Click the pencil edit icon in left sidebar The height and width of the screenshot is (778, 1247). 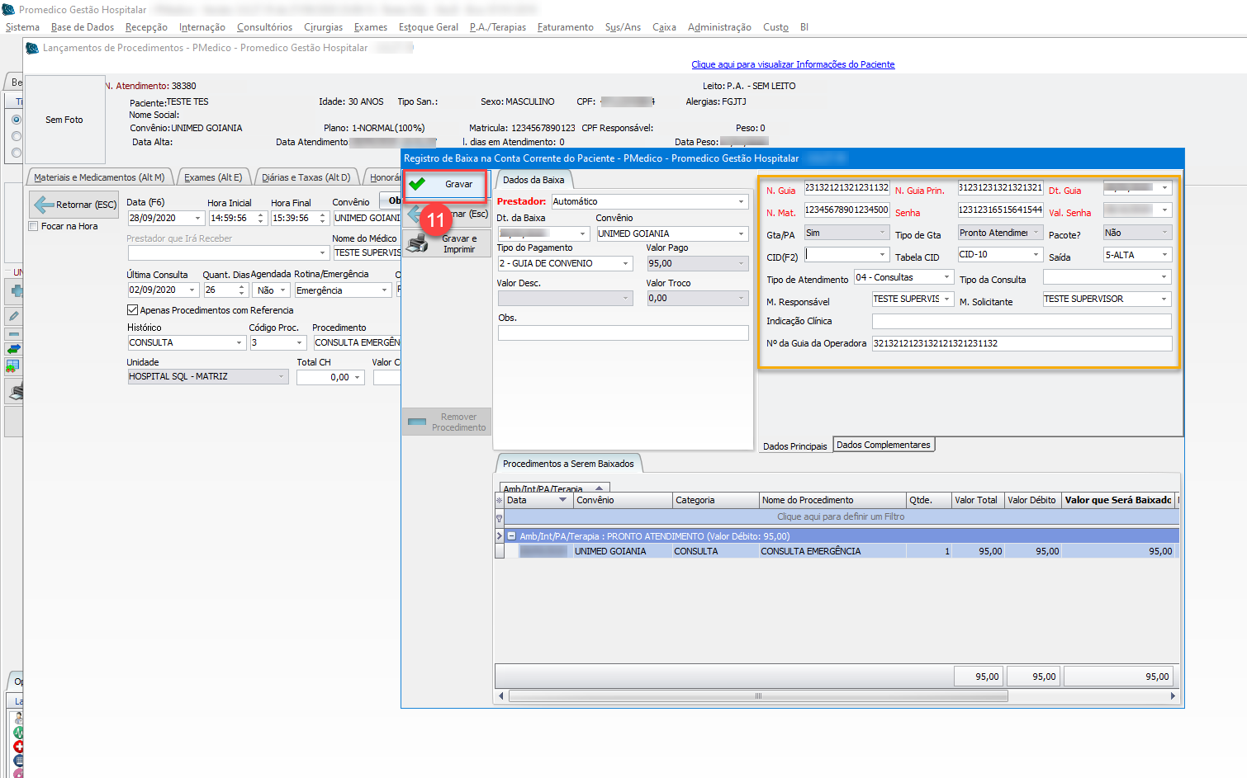pos(14,316)
